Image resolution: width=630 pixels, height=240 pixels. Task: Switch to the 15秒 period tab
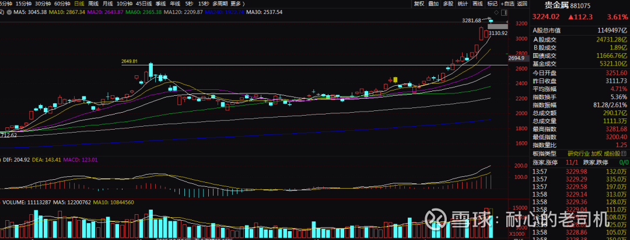point(204,4)
